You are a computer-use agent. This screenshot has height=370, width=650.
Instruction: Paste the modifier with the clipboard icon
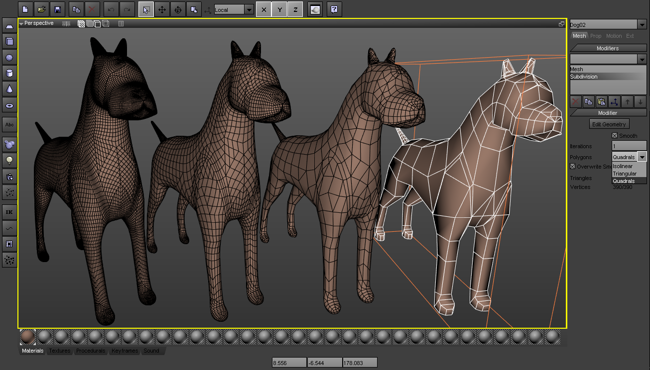[601, 101]
